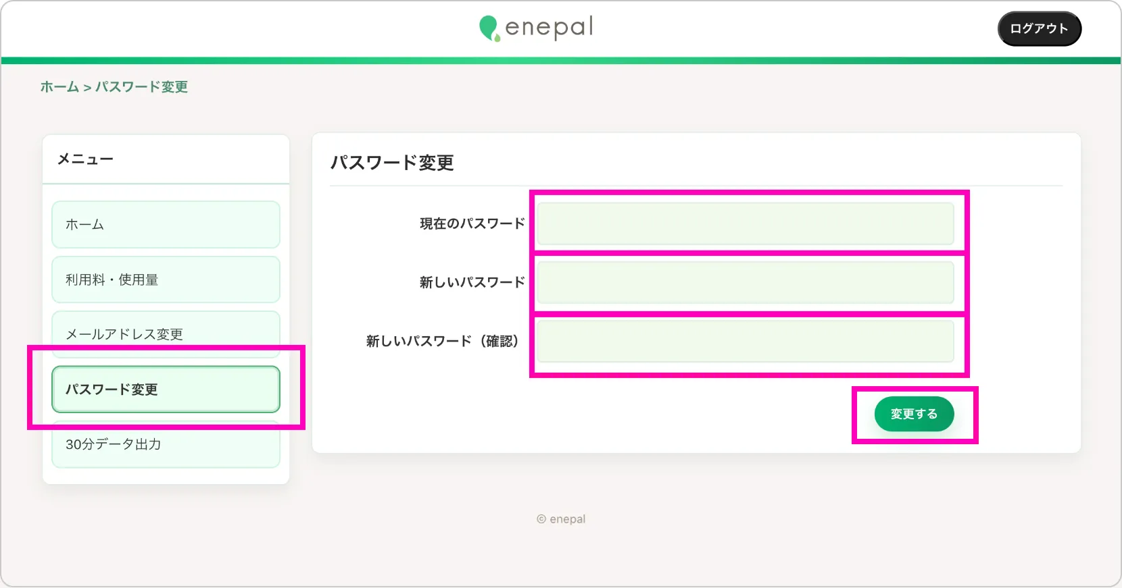The height and width of the screenshot is (588, 1122).
Task: Focus the 現在のパスワード input field
Action: [745, 223]
